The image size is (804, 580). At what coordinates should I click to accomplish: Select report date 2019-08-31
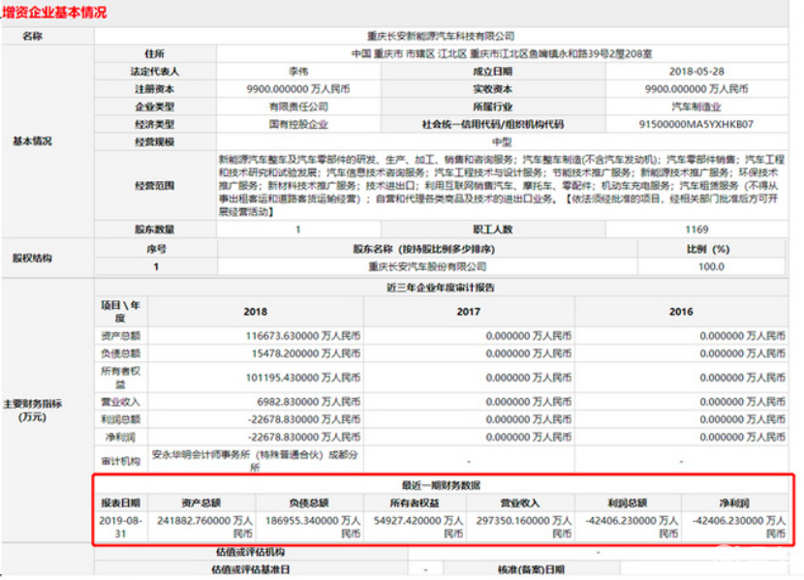pyautogui.click(x=120, y=527)
